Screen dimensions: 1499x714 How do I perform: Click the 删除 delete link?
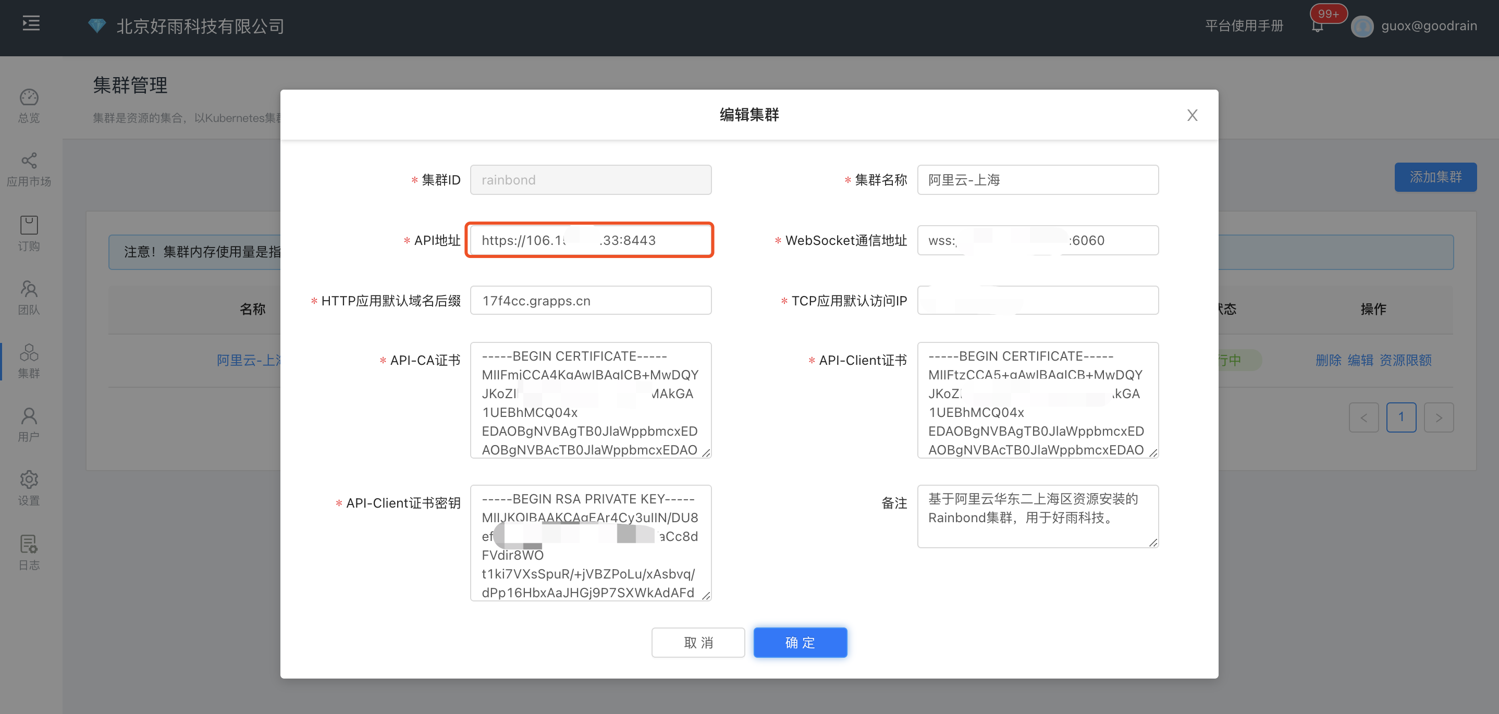tap(1330, 360)
